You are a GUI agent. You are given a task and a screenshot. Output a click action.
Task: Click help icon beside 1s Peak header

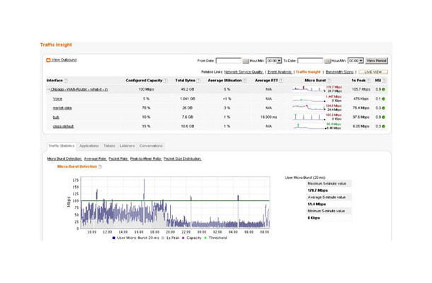point(368,81)
